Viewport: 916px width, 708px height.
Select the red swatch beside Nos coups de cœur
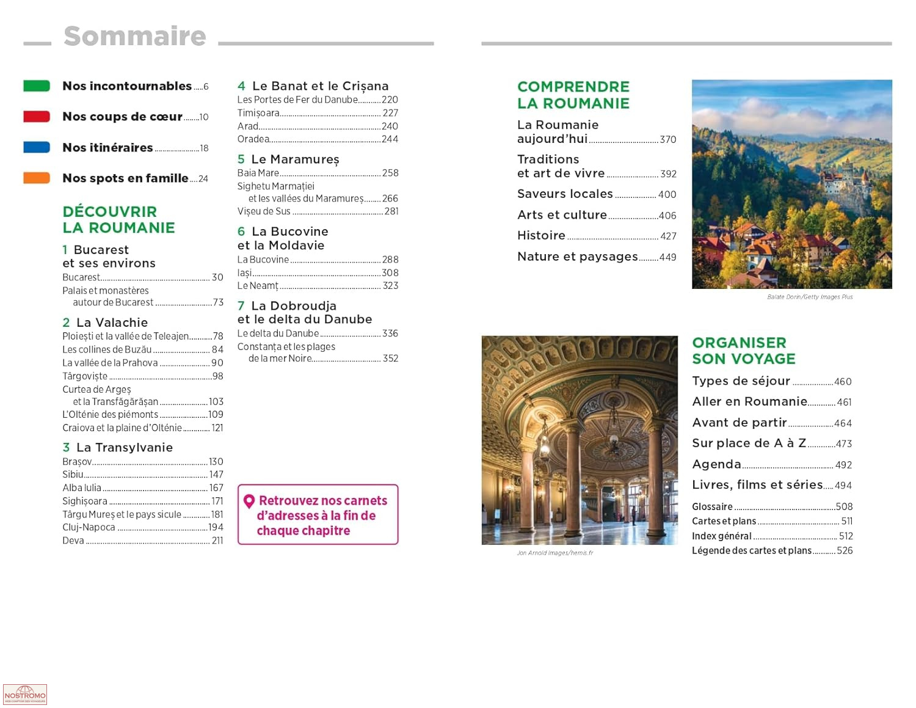pyautogui.click(x=37, y=117)
